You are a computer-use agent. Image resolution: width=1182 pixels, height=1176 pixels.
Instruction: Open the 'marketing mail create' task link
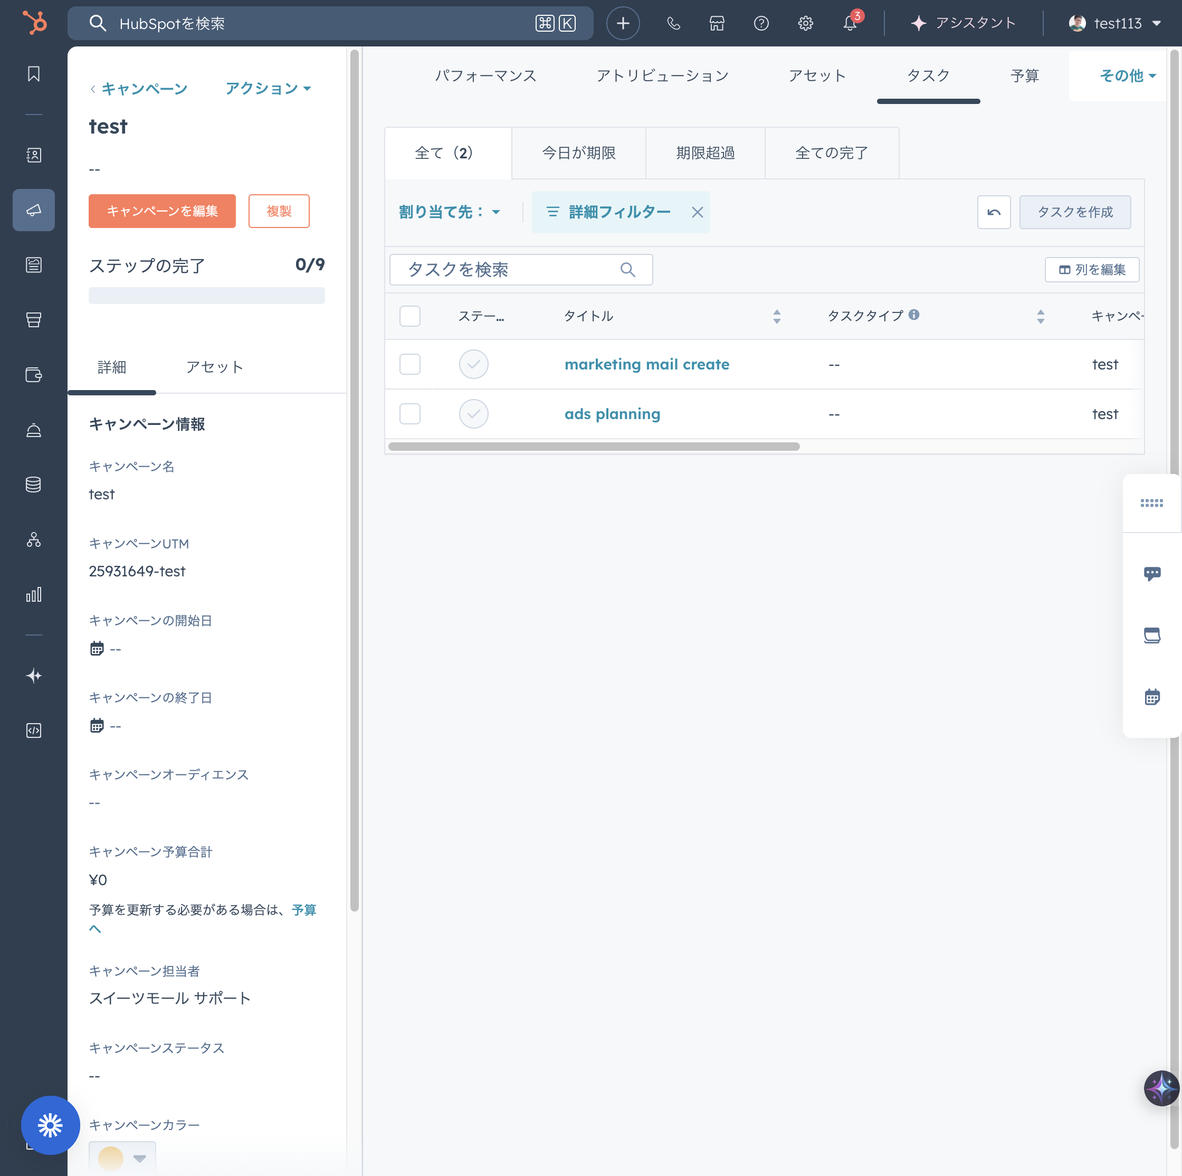646,364
